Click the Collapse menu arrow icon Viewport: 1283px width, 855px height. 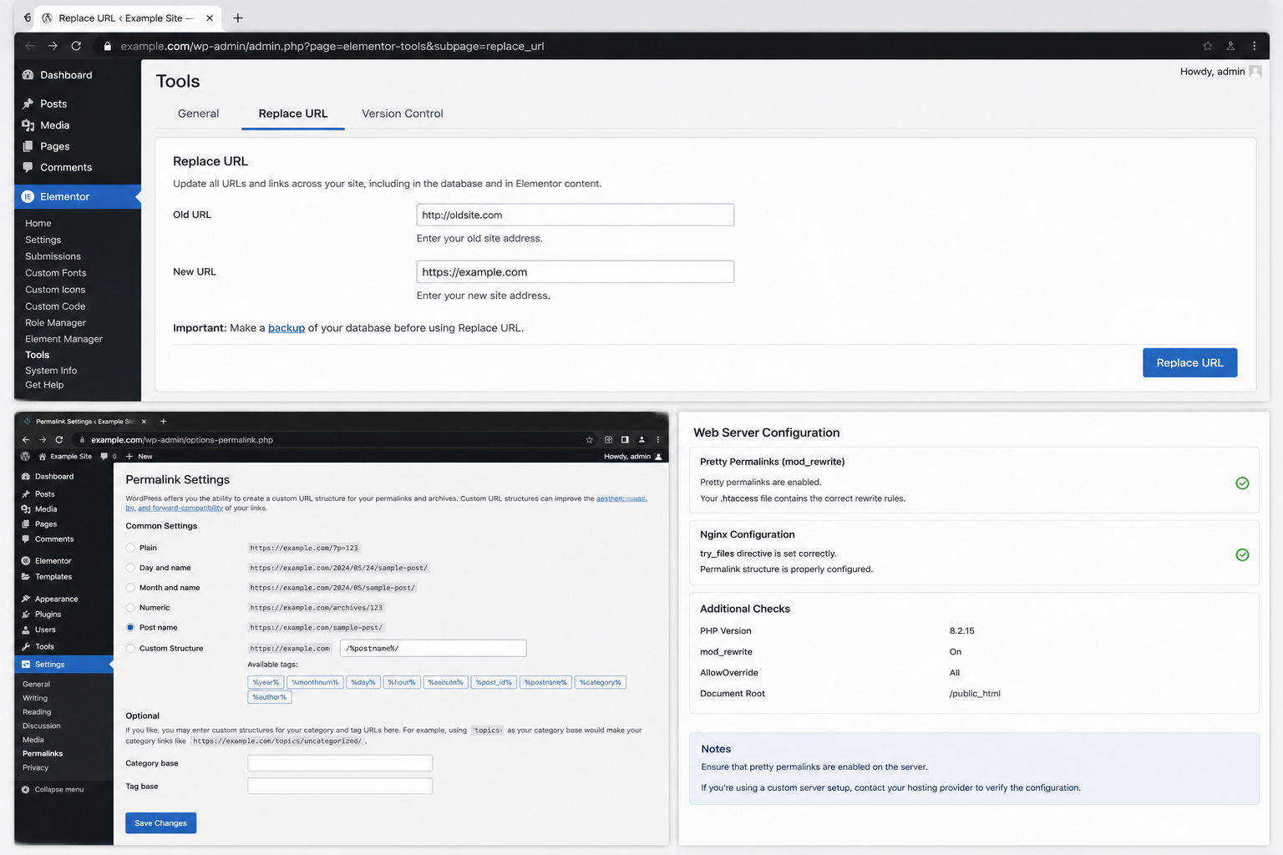point(25,790)
